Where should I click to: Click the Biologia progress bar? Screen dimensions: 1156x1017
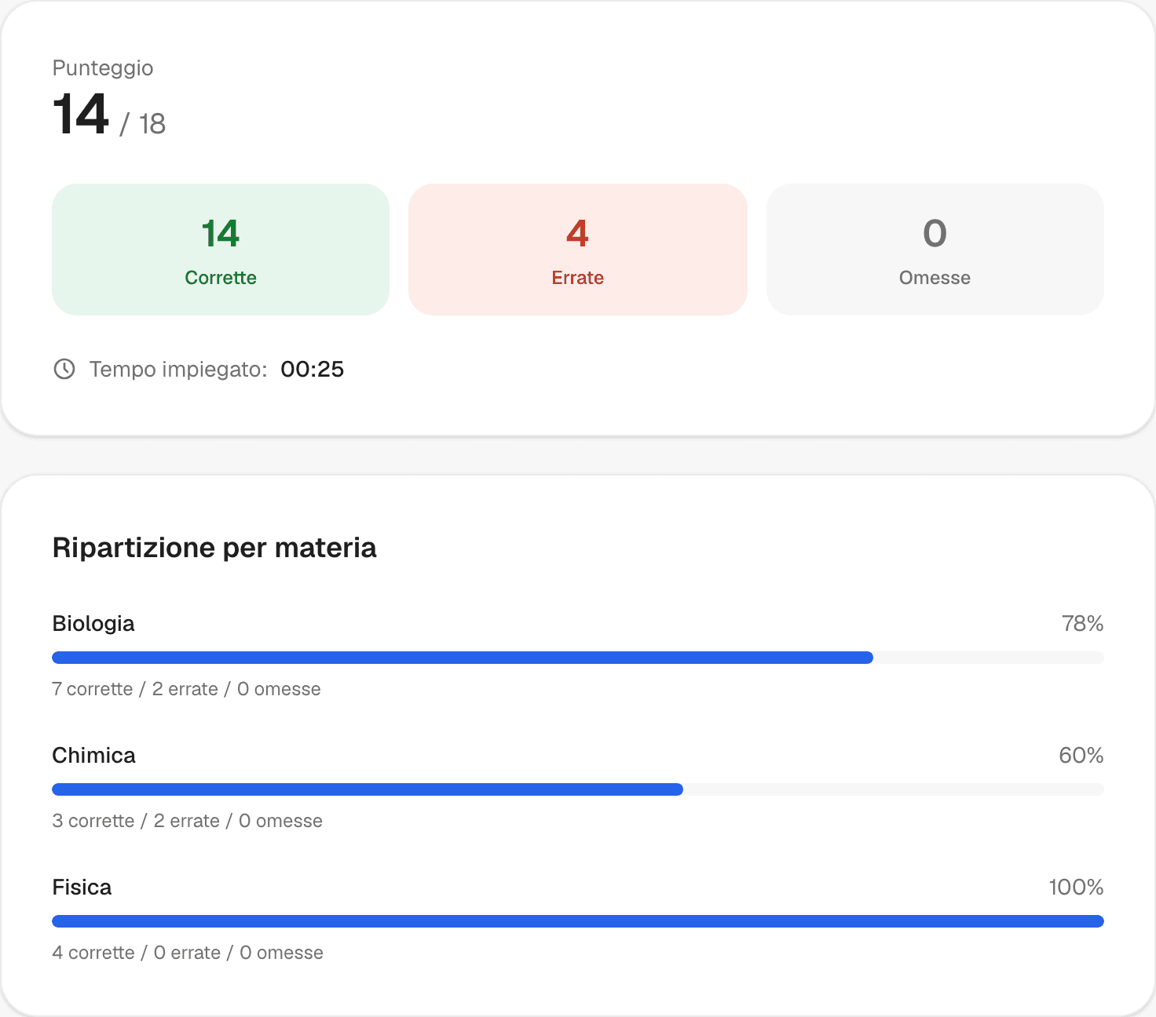[x=578, y=658]
